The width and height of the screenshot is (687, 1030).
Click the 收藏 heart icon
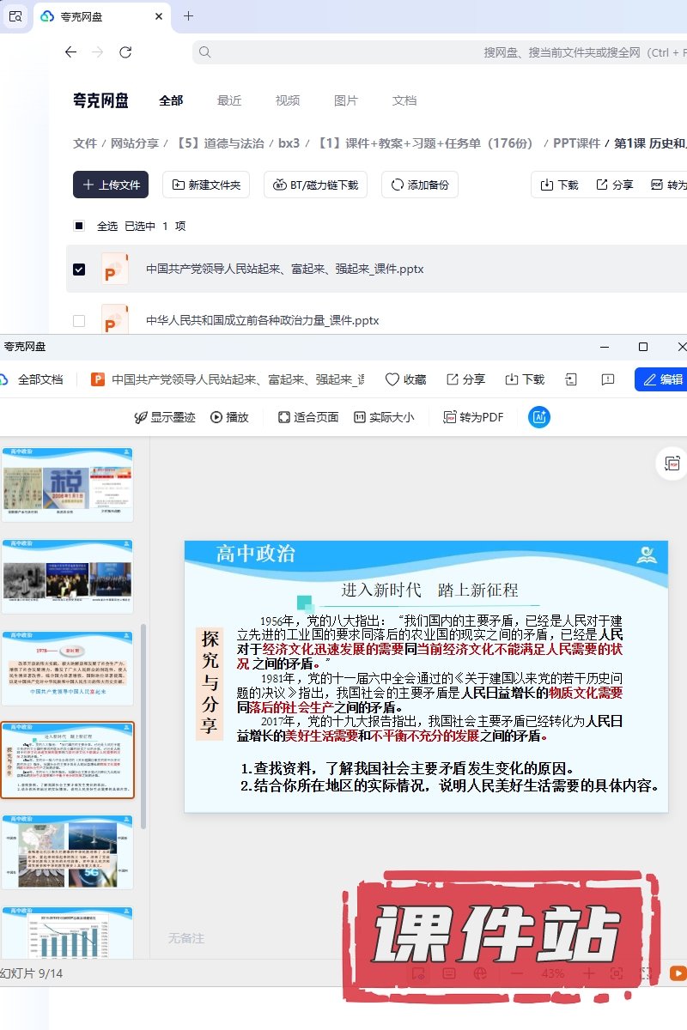[392, 379]
